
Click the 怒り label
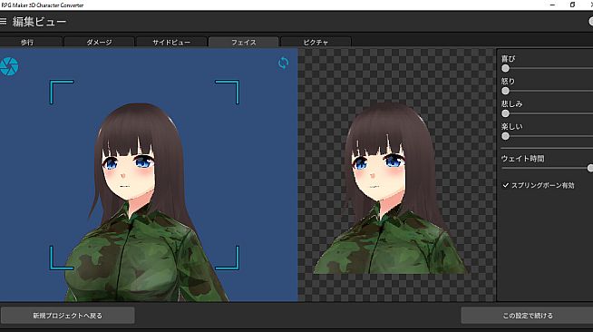click(509, 82)
